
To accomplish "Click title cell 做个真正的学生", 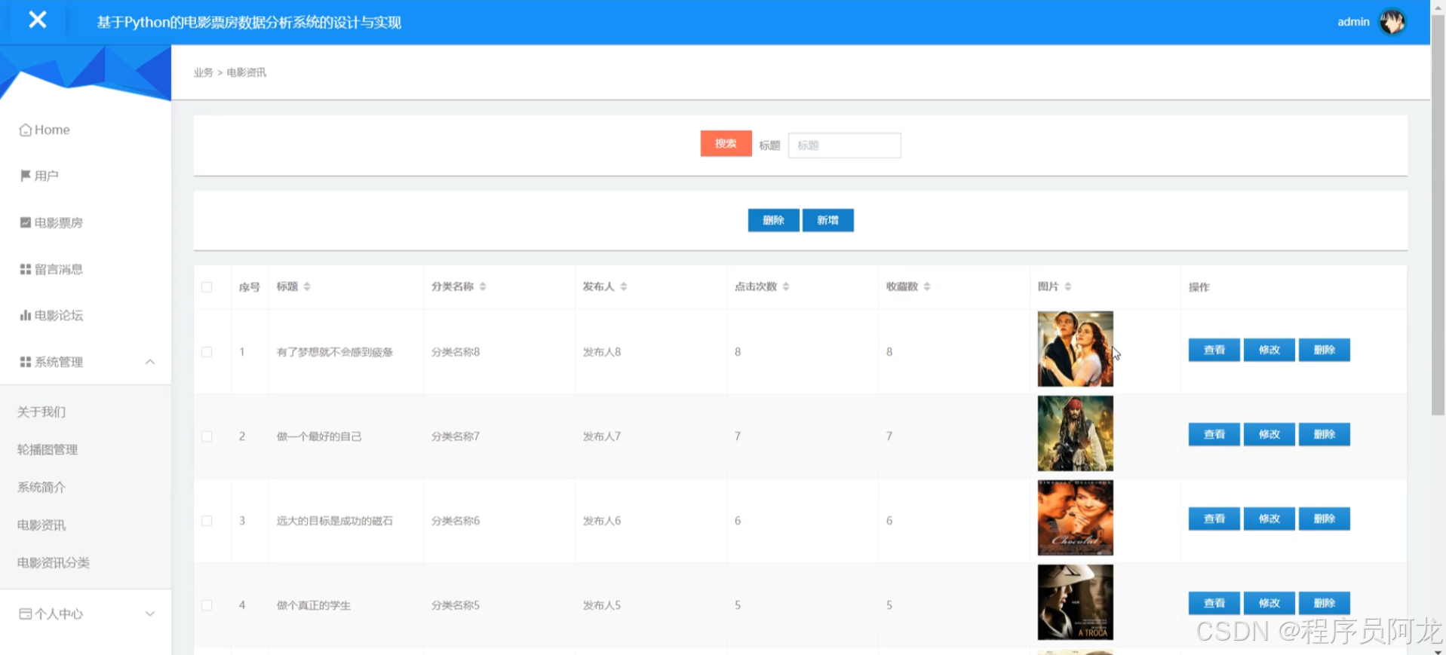I will pos(313,605).
